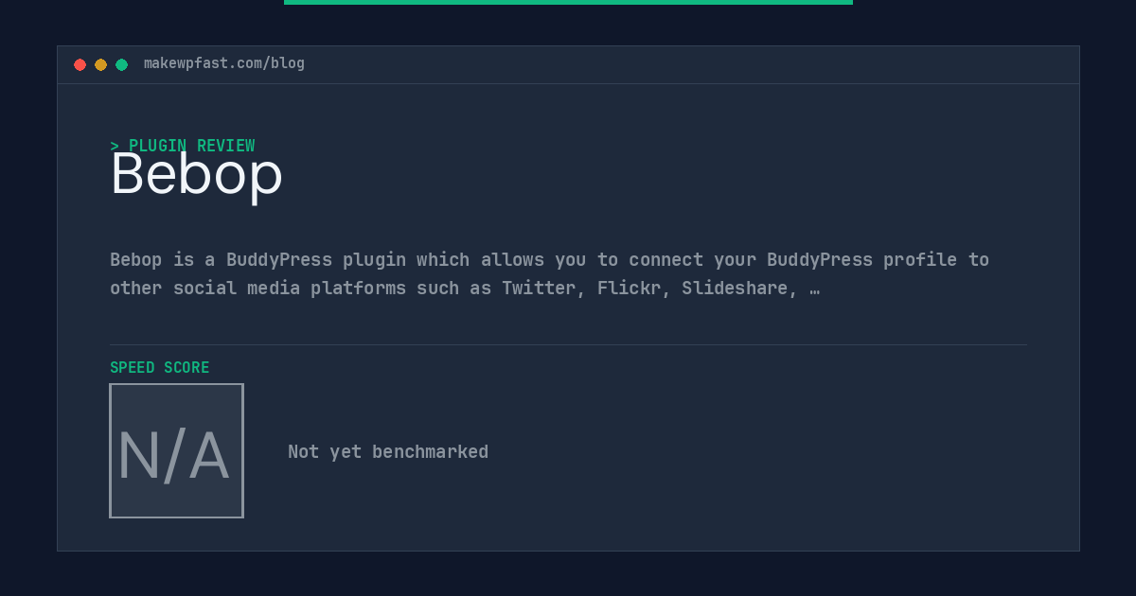The image size is (1136, 596).
Task: Click the first BuddyPress word in the description
Action: pyautogui.click(x=279, y=259)
